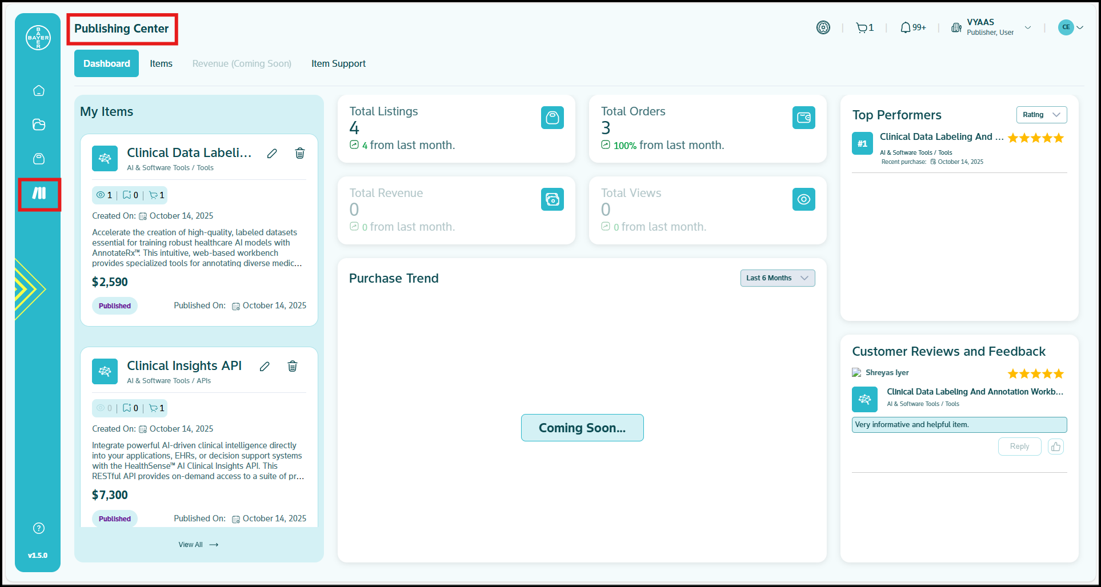Screen dimensions: 1101x587
Task: Switch to the Item Support tab
Action: tap(338, 63)
